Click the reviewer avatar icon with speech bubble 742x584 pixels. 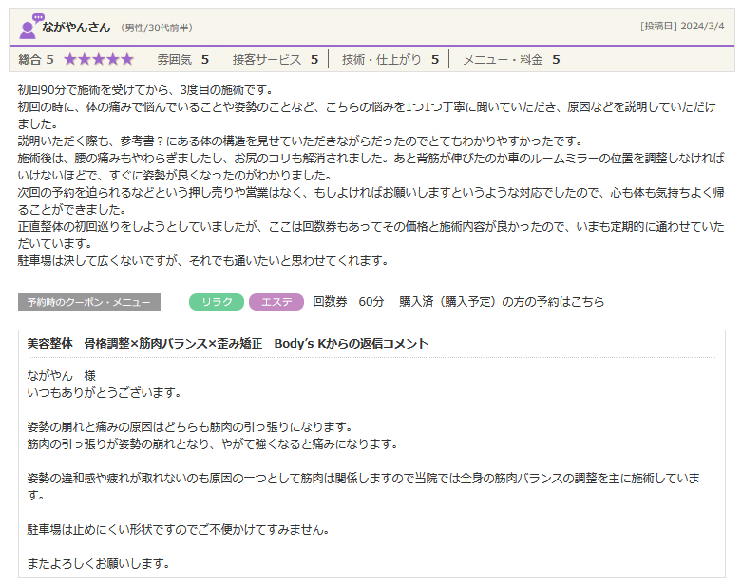click(x=29, y=27)
